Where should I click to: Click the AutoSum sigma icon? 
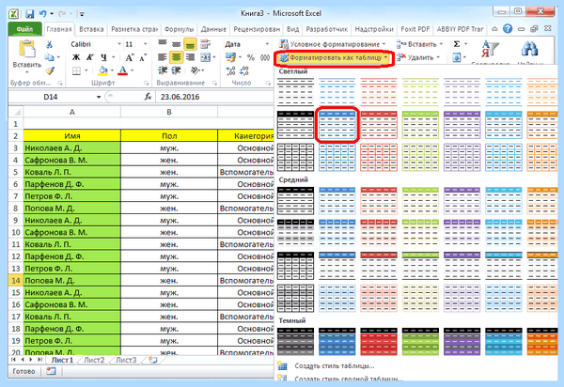click(457, 44)
